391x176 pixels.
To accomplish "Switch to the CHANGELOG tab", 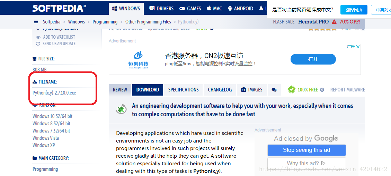I will [220, 90].
